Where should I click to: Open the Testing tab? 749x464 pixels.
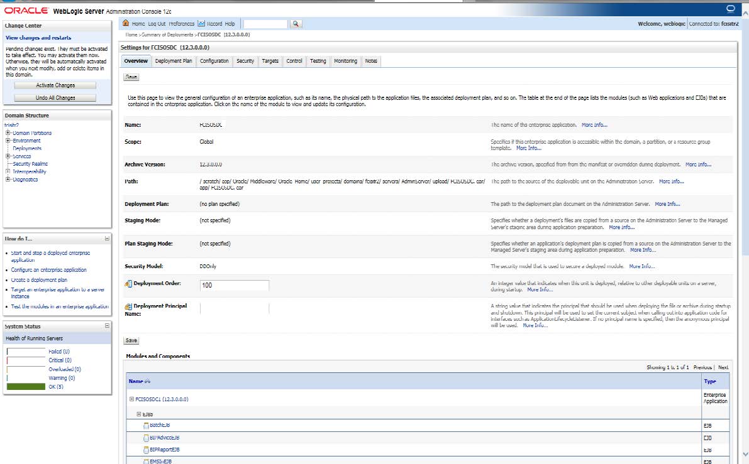(318, 61)
